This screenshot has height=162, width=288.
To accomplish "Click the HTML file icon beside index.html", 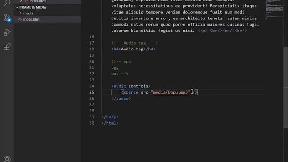I will pyautogui.click(x=20, y=19).
